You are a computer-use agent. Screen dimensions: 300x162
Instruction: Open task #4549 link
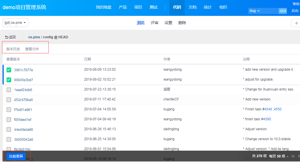268,109
